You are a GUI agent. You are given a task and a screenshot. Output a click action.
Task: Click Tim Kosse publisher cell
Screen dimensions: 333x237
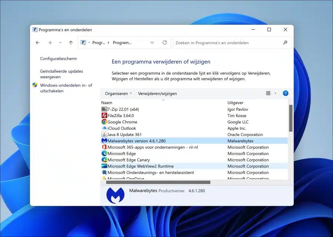pos(237,116)
